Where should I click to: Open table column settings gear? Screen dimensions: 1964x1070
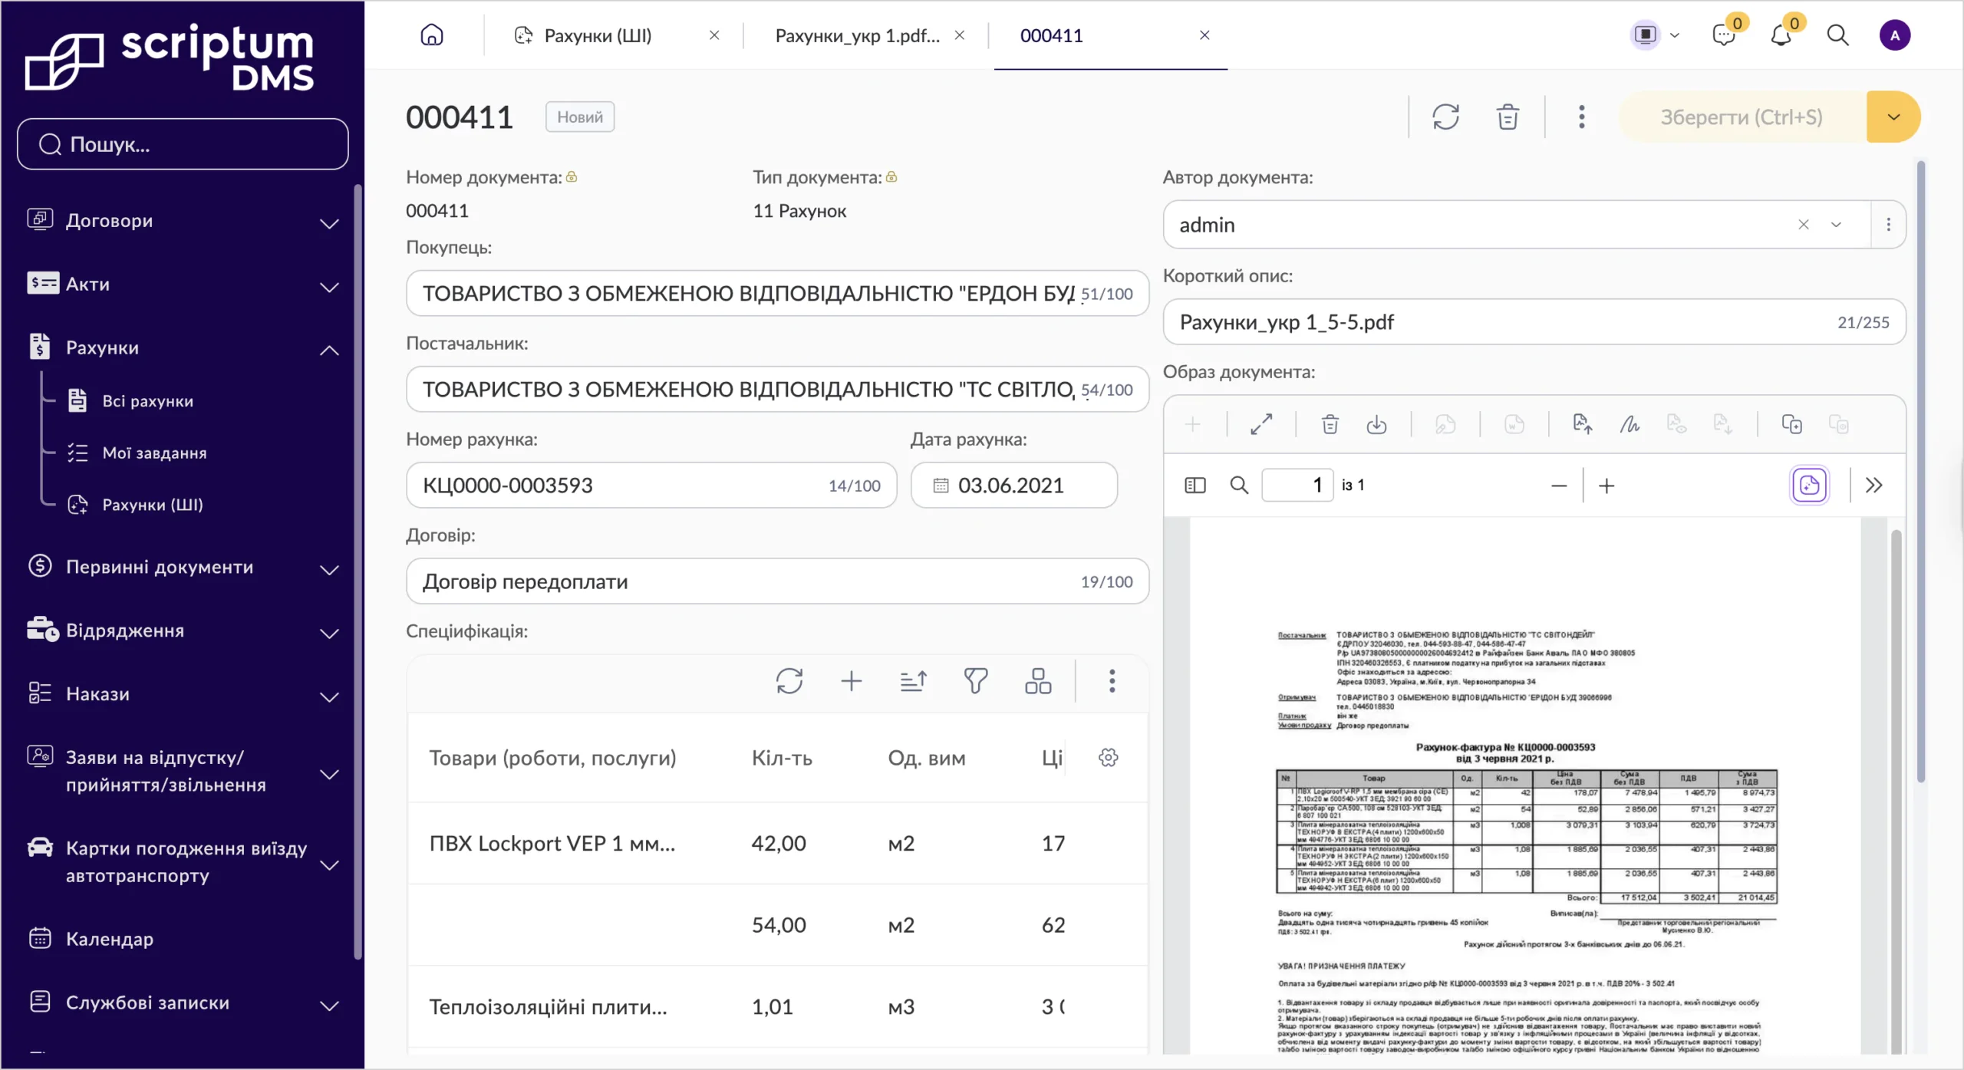(x=1109, y=758)
